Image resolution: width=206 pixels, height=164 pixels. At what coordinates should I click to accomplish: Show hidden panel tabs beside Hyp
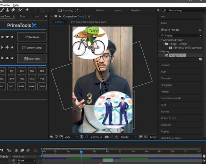46,16
